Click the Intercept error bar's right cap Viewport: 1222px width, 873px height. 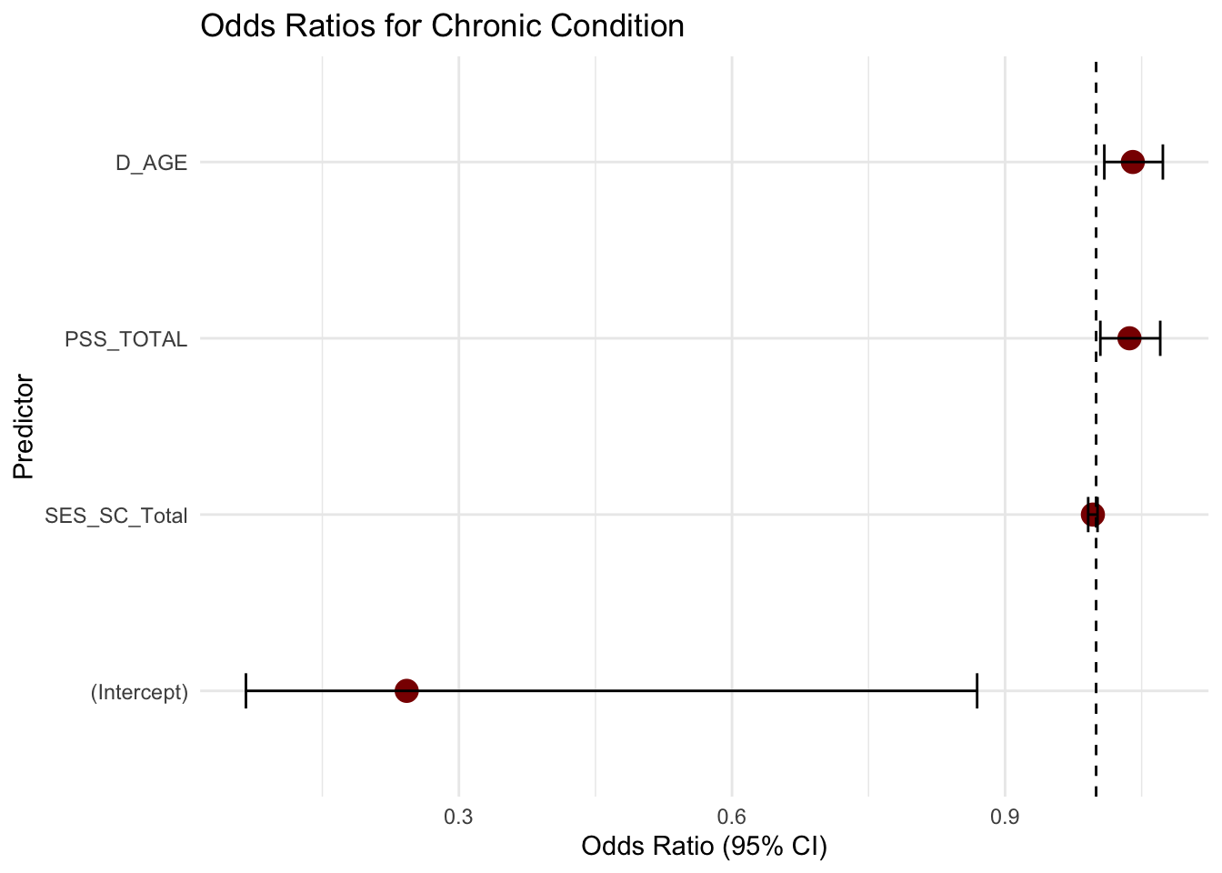977,691
